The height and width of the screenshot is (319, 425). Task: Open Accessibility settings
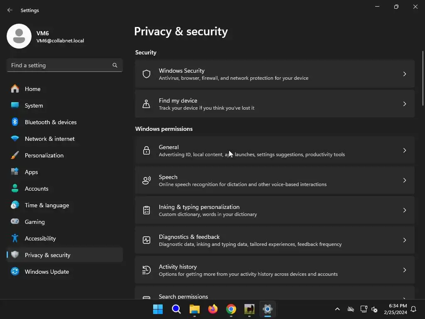tap(64, 238)
